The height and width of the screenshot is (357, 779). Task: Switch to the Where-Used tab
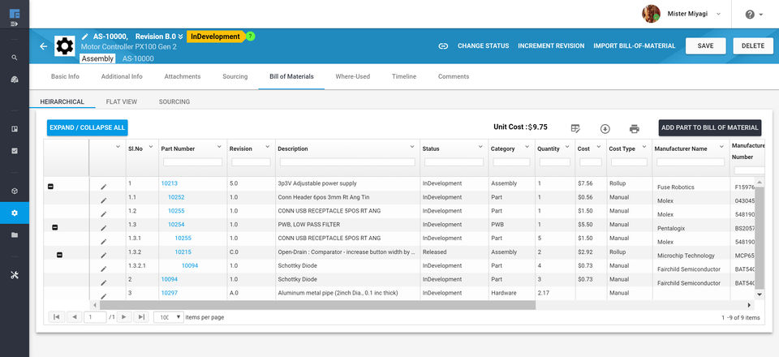pyautogui.click(x=352, y=77)
